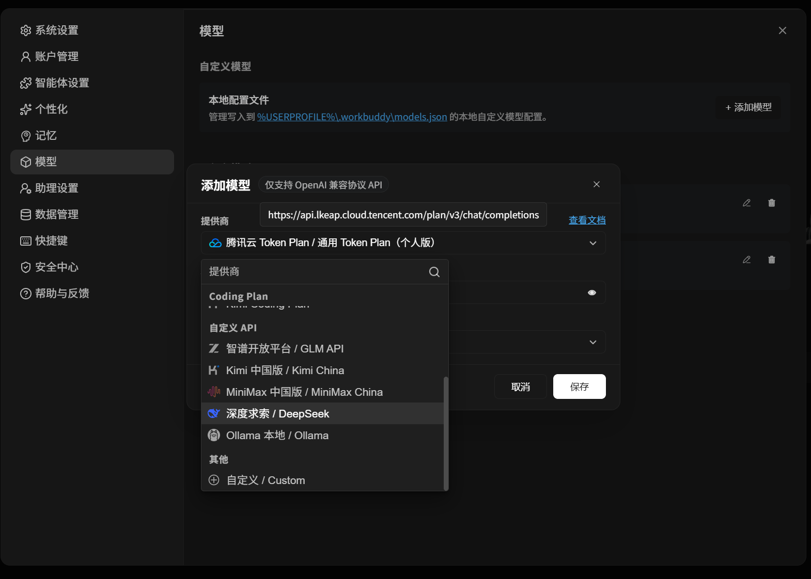Delete the first custom model entry
This screenshot has width=811, height=579.
(772, 203)
